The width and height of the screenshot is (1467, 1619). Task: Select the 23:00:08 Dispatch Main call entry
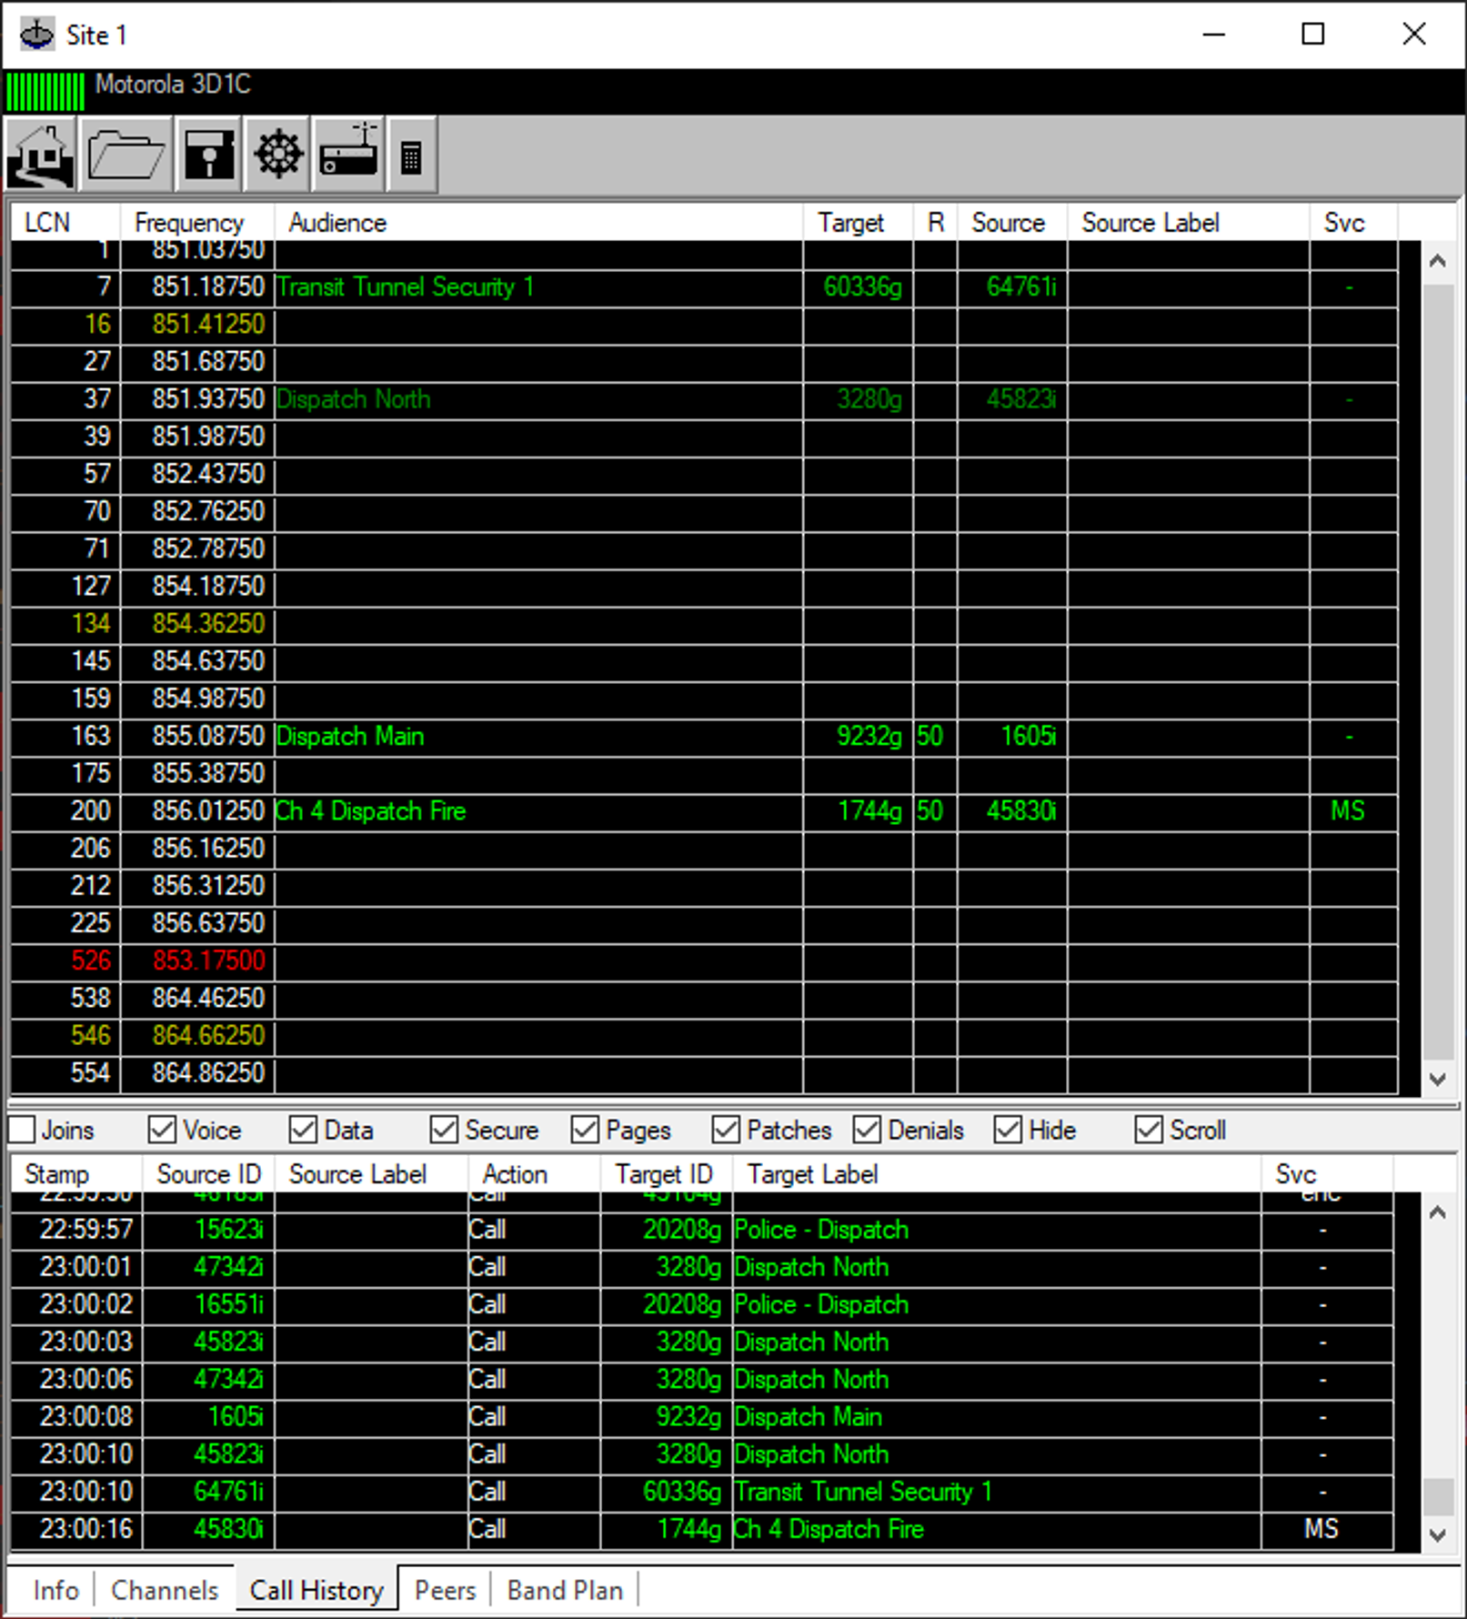tap(702, 1417)
